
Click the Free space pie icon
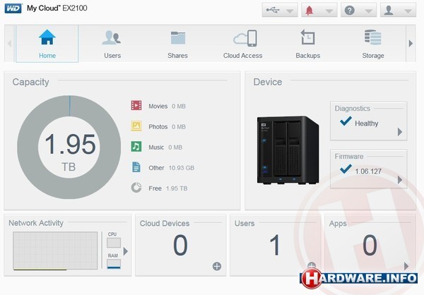point(136,188)
